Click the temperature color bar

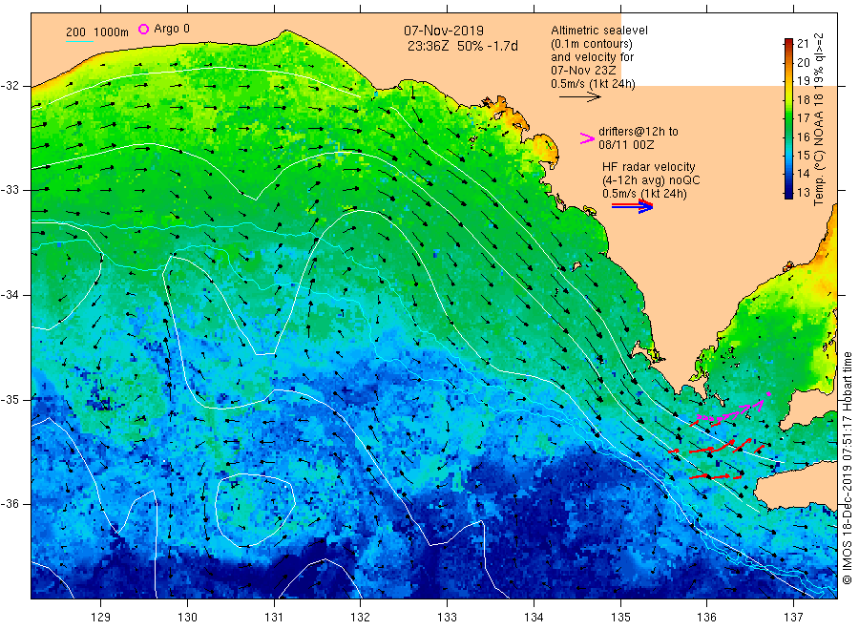(x=789, y=118)
